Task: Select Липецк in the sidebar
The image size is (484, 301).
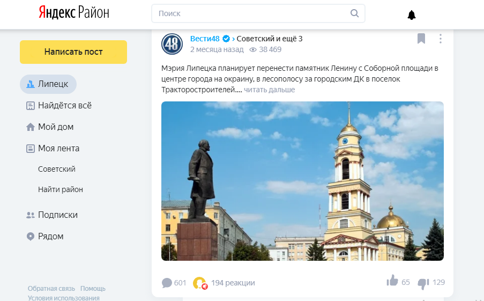Action: pos(48,84)
